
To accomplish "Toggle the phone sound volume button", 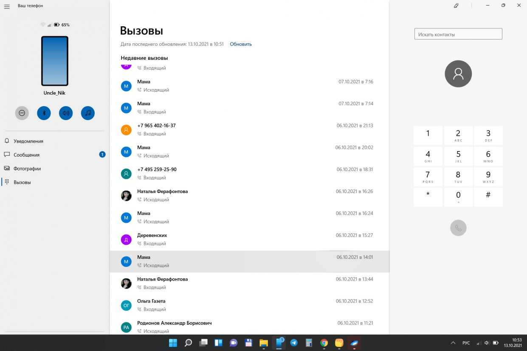I will [66, 113].
